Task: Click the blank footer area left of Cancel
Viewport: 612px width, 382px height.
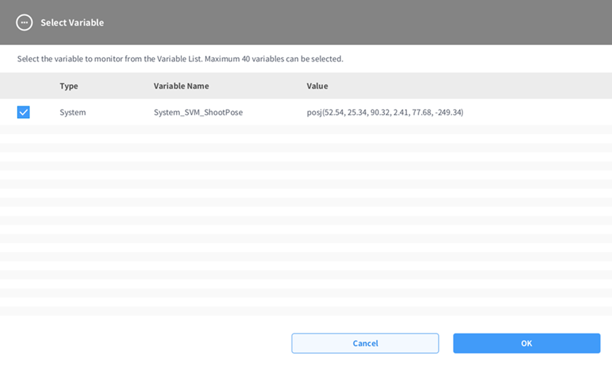Action: click(146, 343)
